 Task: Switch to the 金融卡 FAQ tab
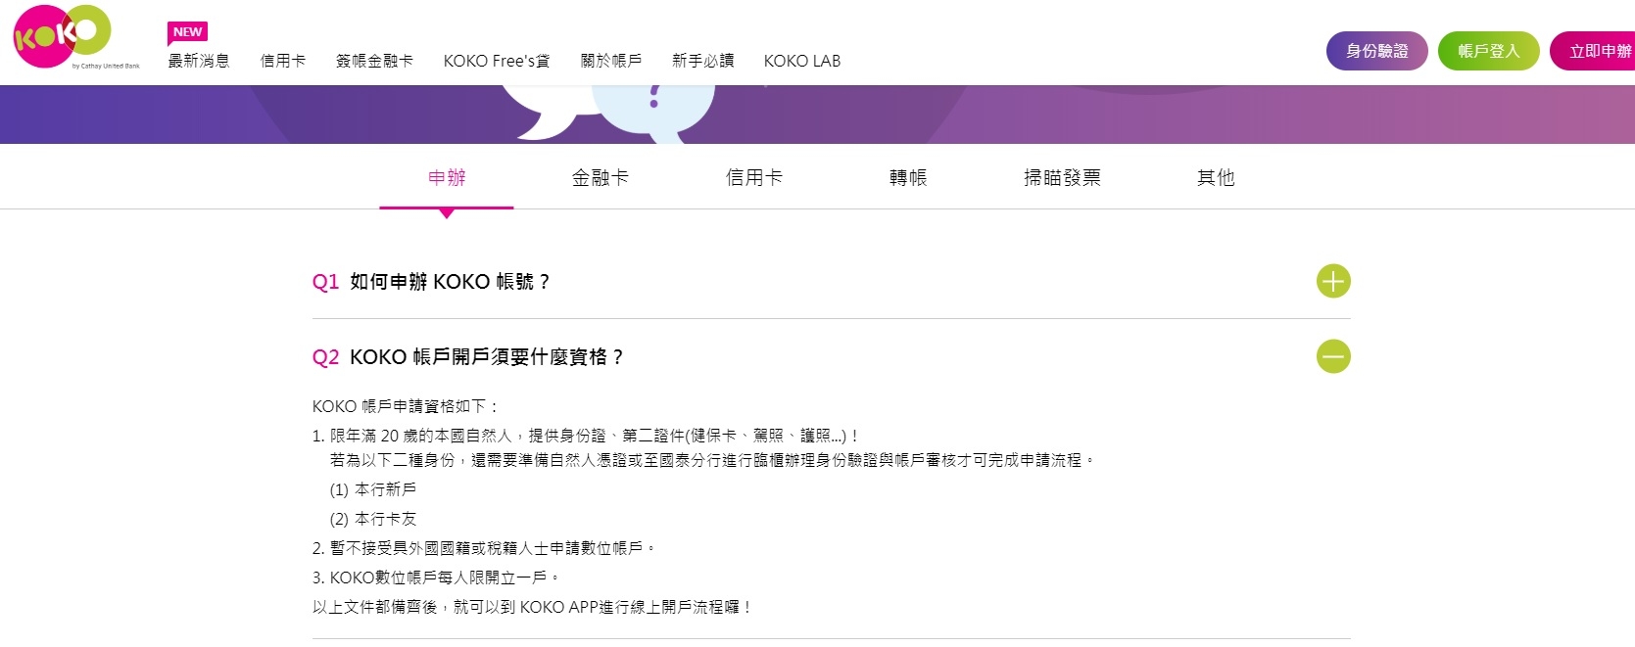tap(601, 177)
